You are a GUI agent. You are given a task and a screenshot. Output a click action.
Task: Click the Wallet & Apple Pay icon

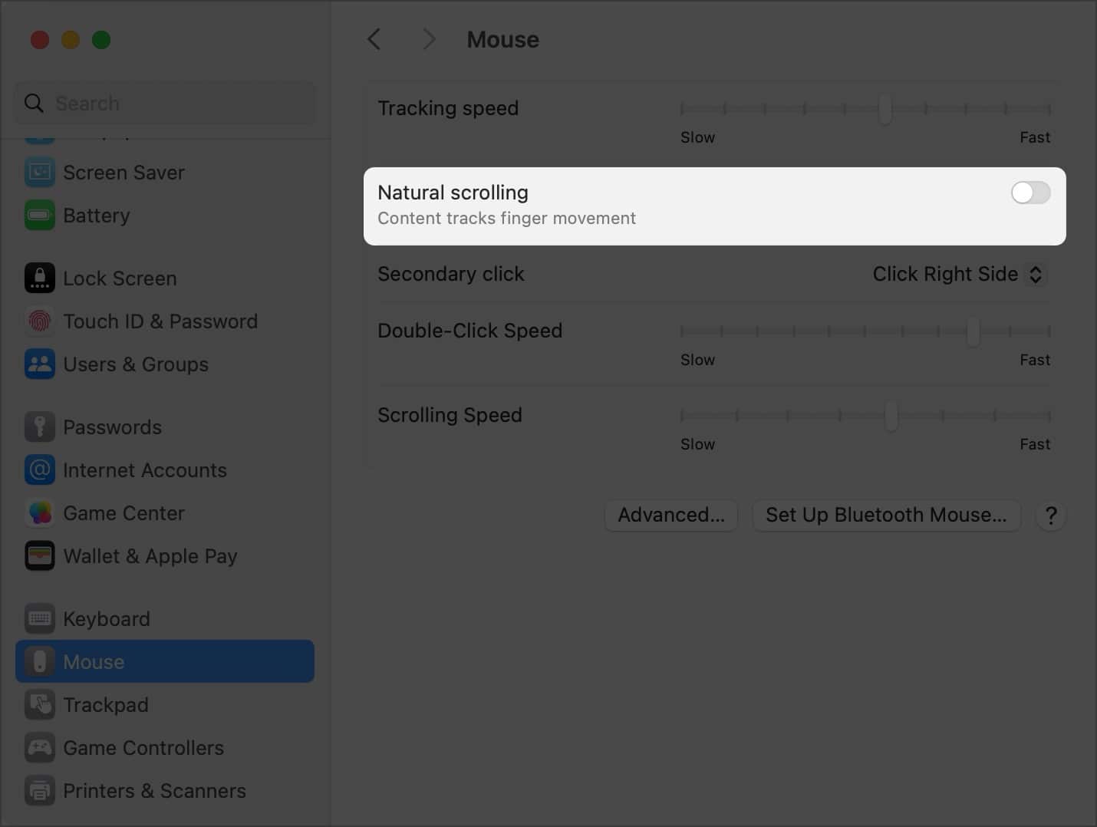pyautogui.click(x=39, y=556)
